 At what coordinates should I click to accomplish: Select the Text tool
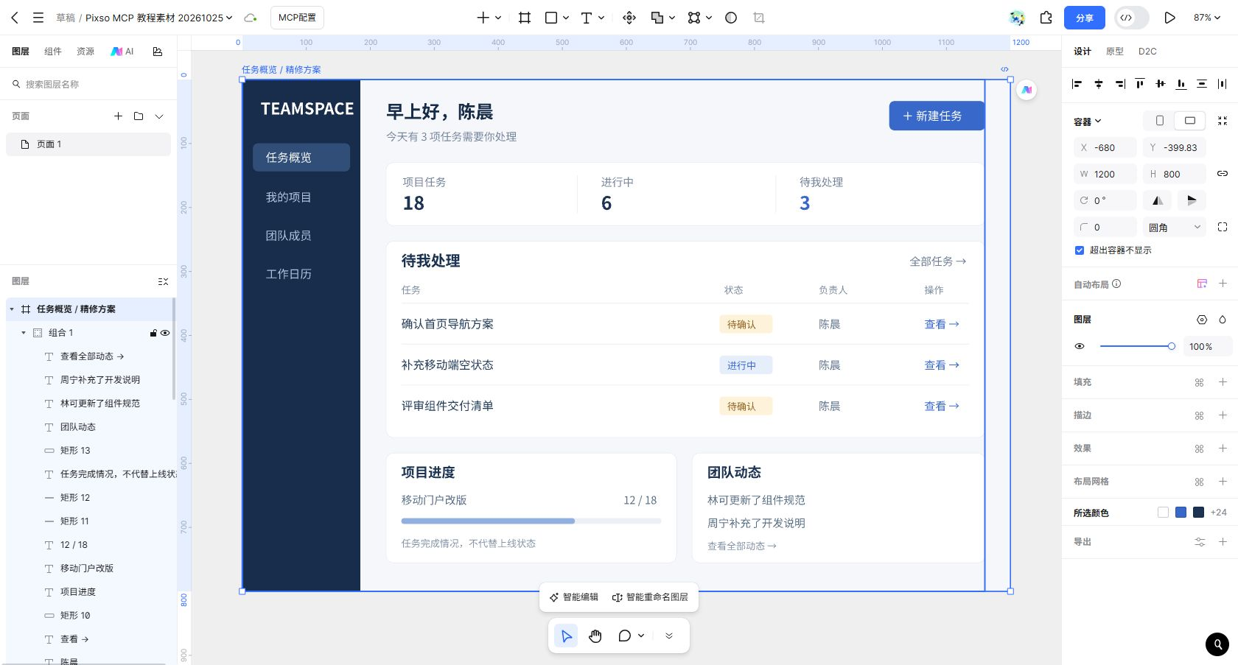tap(587, 18)
